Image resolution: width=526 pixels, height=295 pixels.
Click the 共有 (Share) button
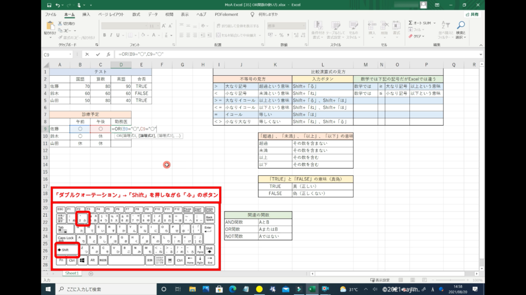click(x=472, y=14)
